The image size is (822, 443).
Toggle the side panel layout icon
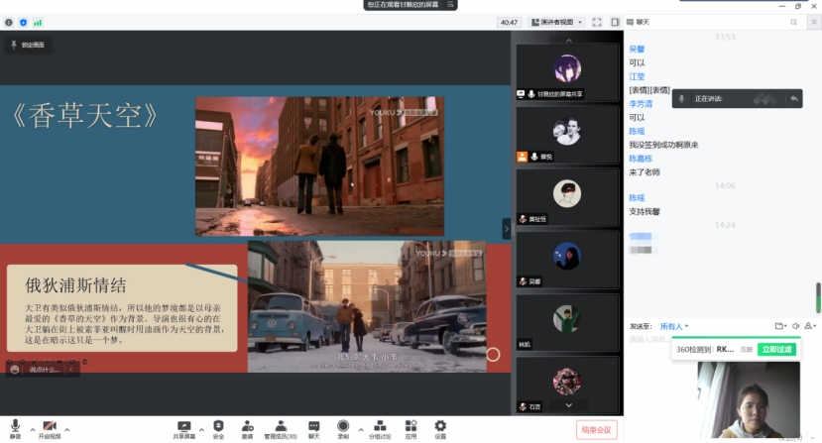pyautogui.click(x=615, y=22)
